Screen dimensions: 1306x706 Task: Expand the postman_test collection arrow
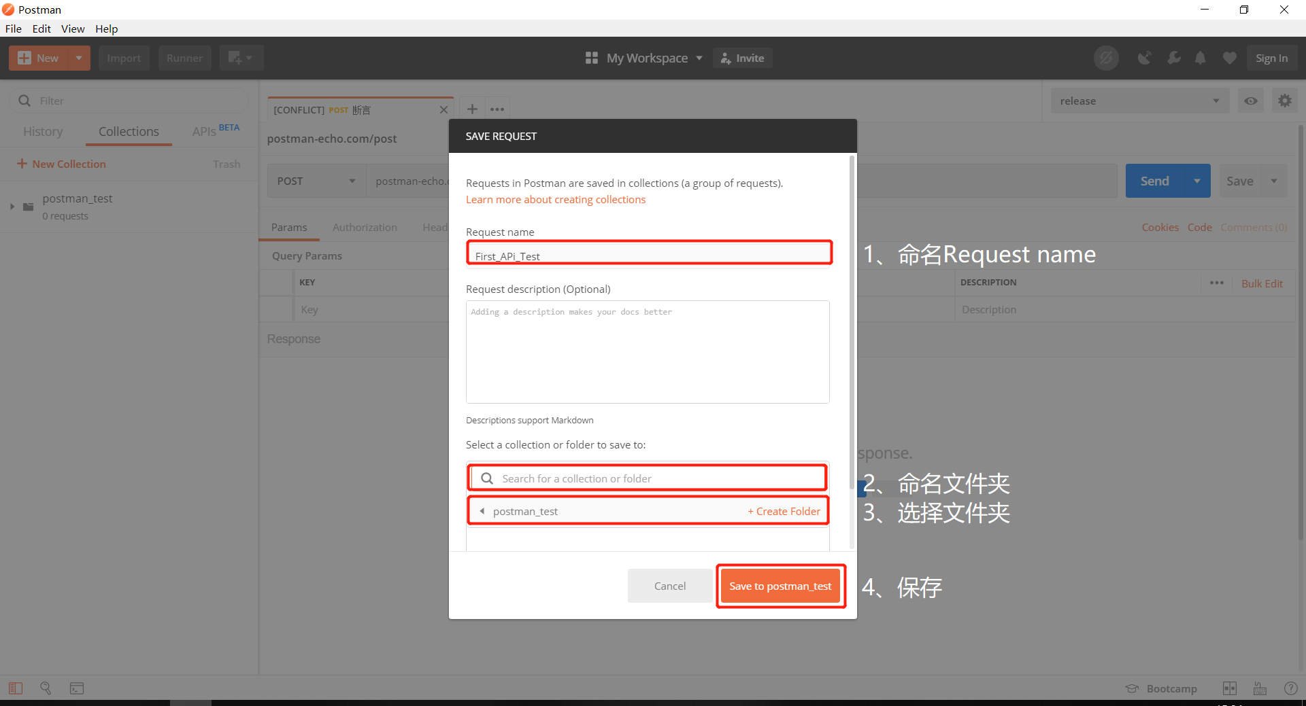coord(12,207)
